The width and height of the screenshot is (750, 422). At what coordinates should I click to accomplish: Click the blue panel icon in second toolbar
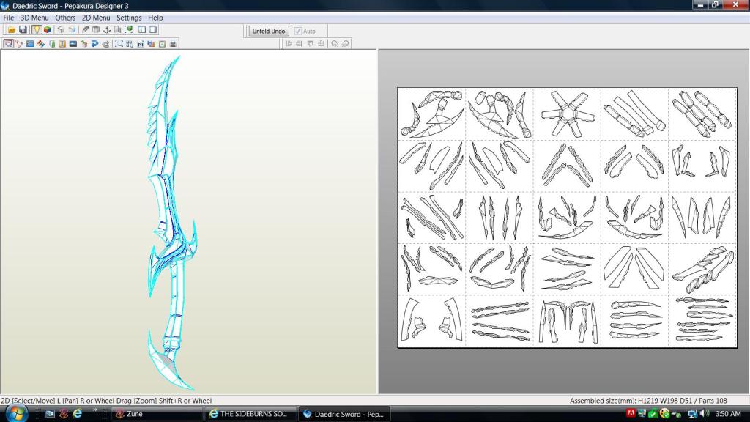pyautogui.click(x=29, y=43)
